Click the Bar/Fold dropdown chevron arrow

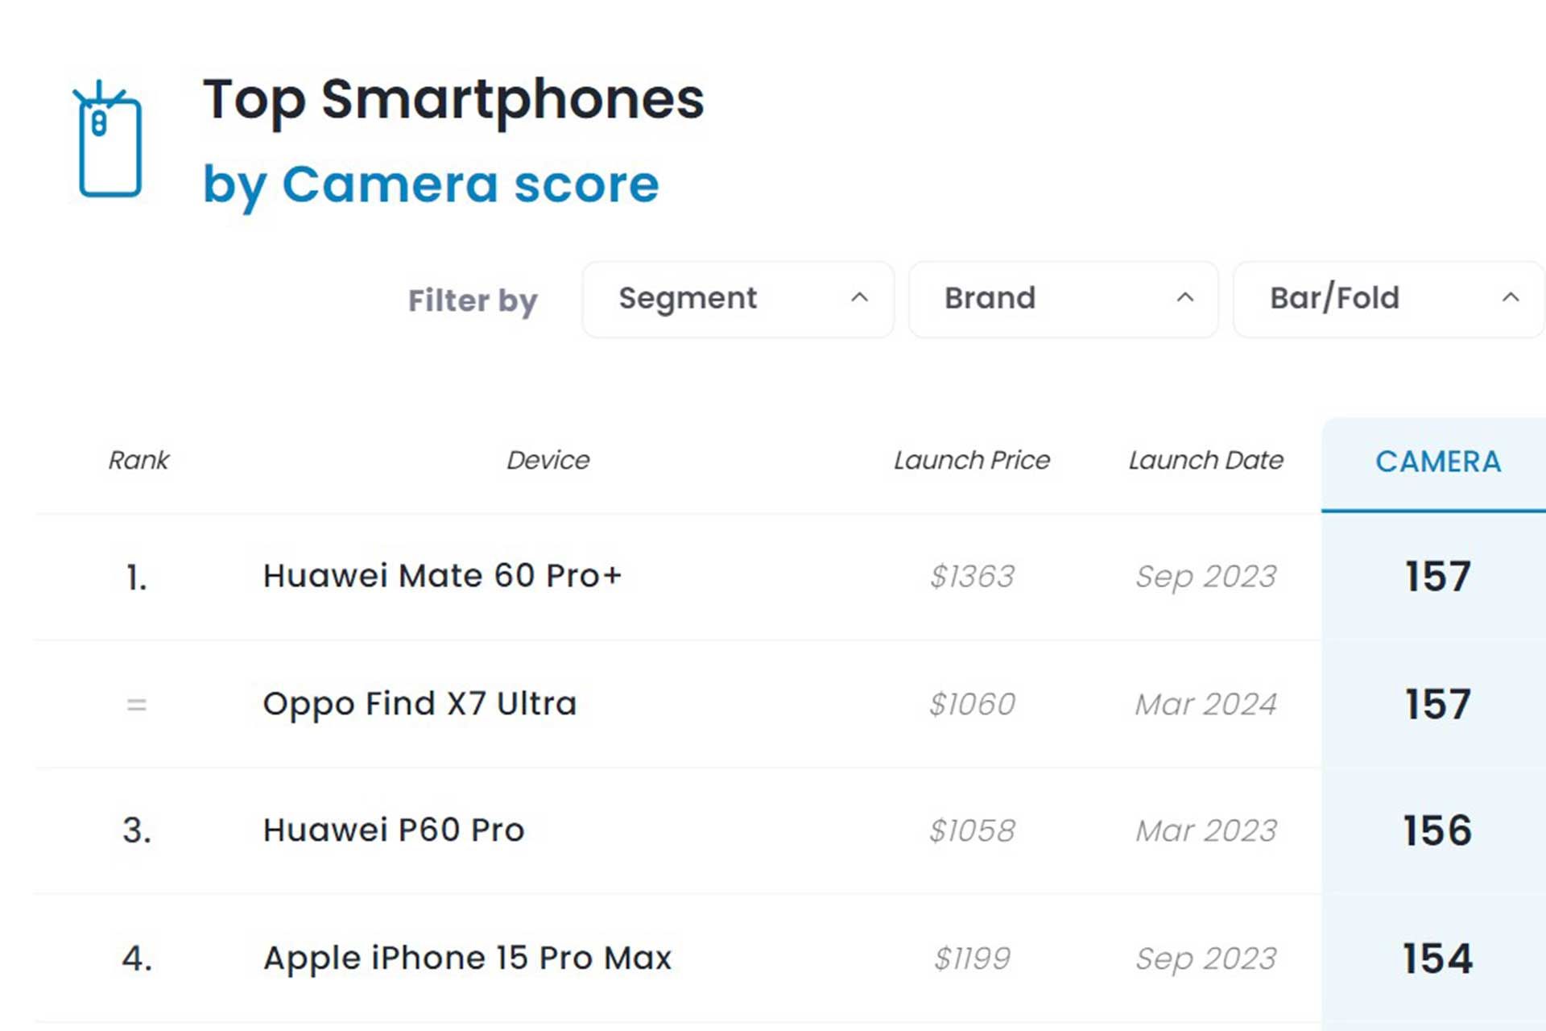pyautogui.click(x=1511, y=298)
